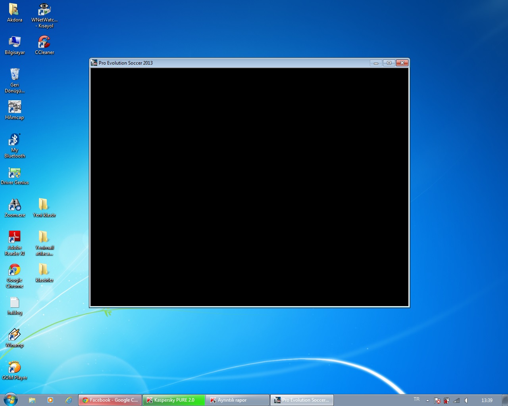Click the Adobe Reader XI shortcut
This screenshot has width=508, height=406.
[x=15, y=243]
